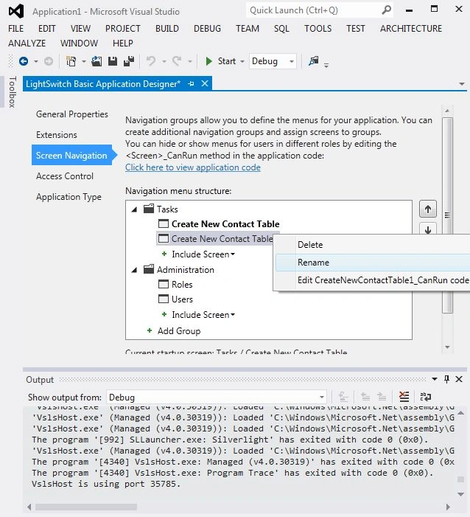
Task: Open the Show output from dropdown
Action: (x=217, y=398)
